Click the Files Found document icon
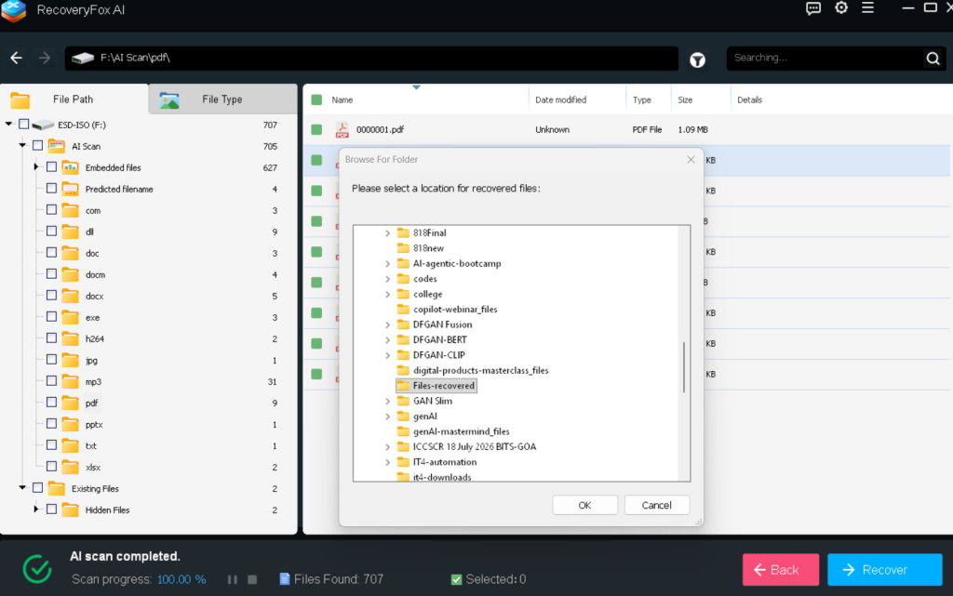The width and height of the screenshot is (953, 596). pos(285,579)
